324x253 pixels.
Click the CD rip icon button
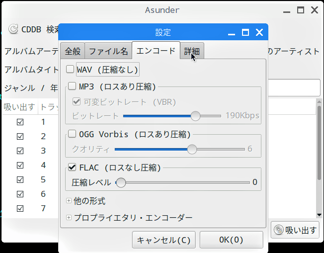[279, 230]
